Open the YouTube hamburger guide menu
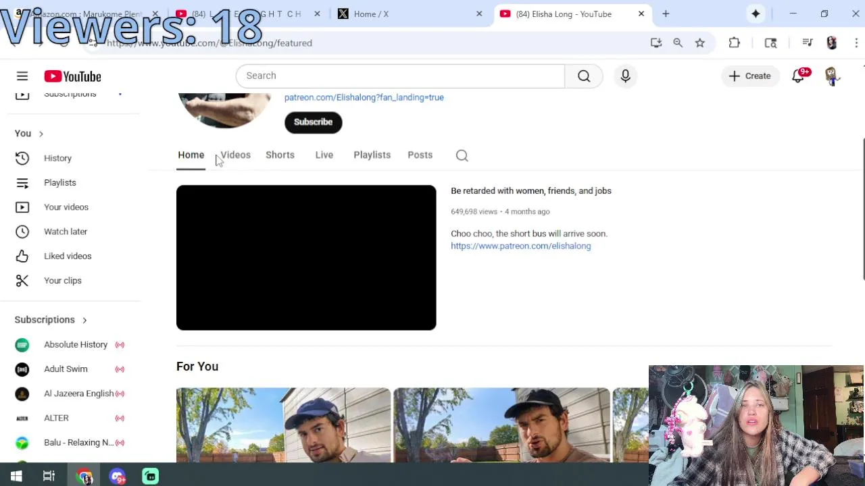The height and width of the screenshot is (486, 865). coord(22,76)
